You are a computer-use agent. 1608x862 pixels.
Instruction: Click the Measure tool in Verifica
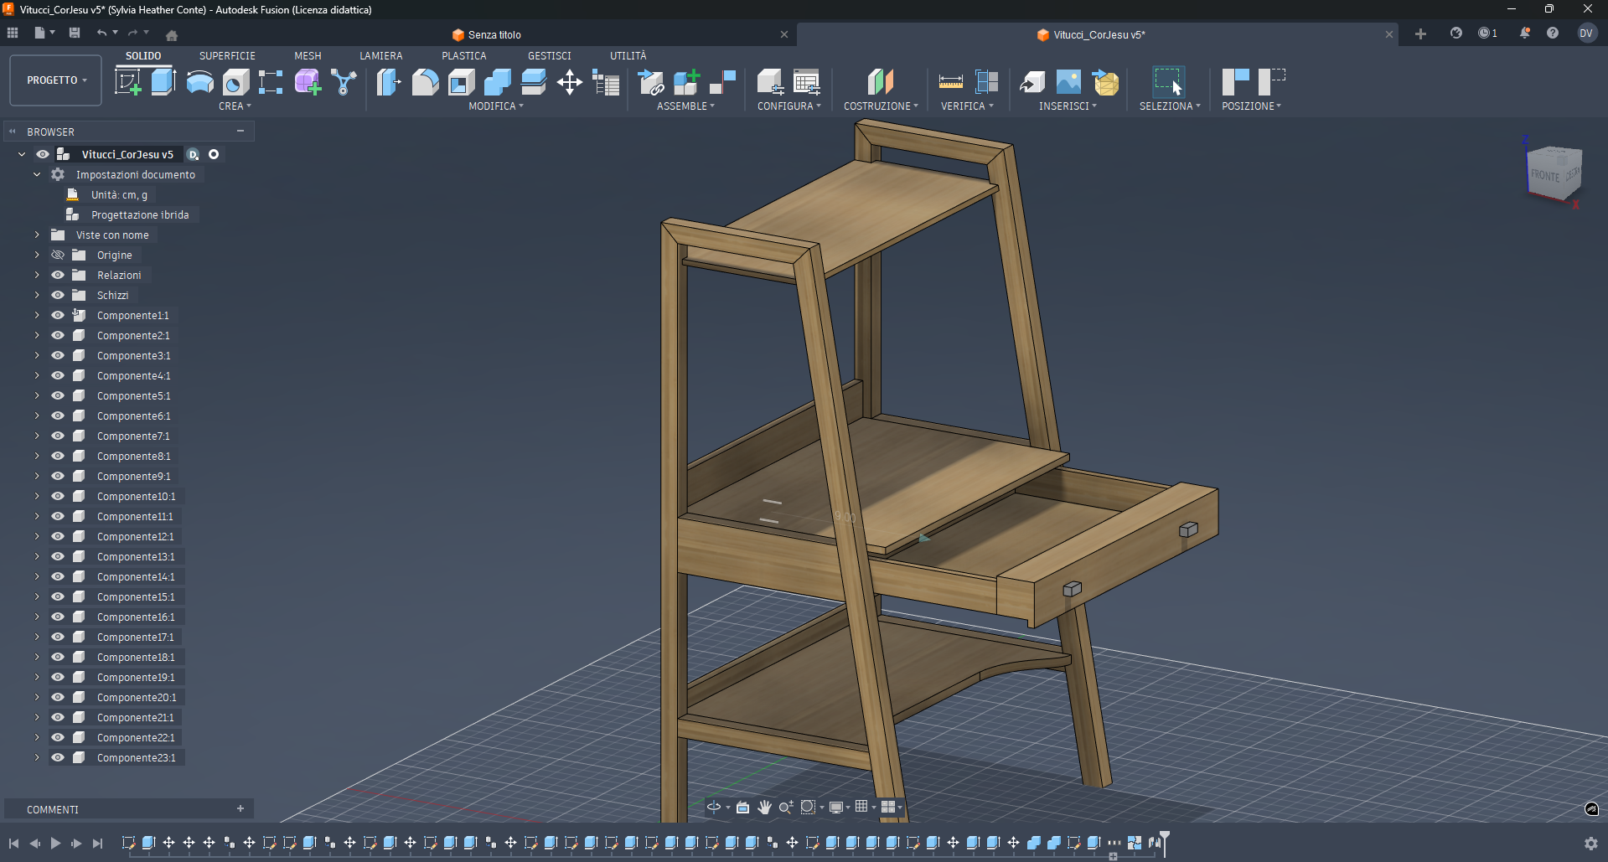pos(950,82)
